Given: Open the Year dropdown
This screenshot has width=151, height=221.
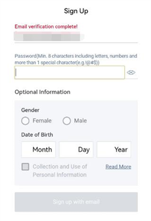Looking at the screenshot, I should pos(114,150).
